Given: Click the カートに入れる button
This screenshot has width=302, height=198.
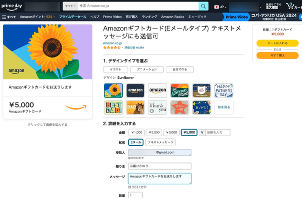Looking at the screenshot, I should point(277,43).
